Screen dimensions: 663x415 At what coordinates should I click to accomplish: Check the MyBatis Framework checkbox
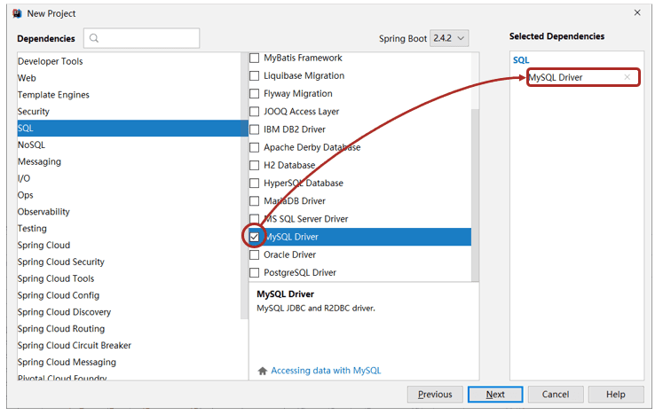tap(255, 58)
